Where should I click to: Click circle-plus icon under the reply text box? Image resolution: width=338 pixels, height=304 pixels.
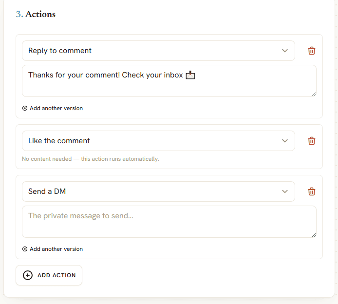click(25, 108)
